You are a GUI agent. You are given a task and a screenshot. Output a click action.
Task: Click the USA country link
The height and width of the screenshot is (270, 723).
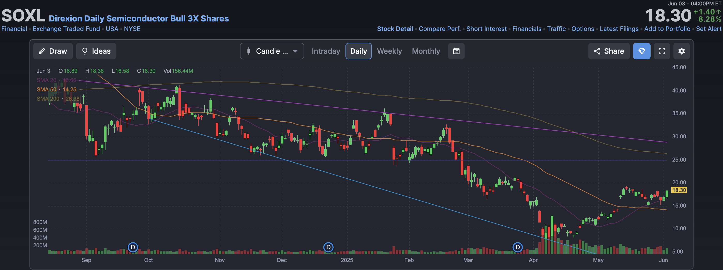pos(112,29)
